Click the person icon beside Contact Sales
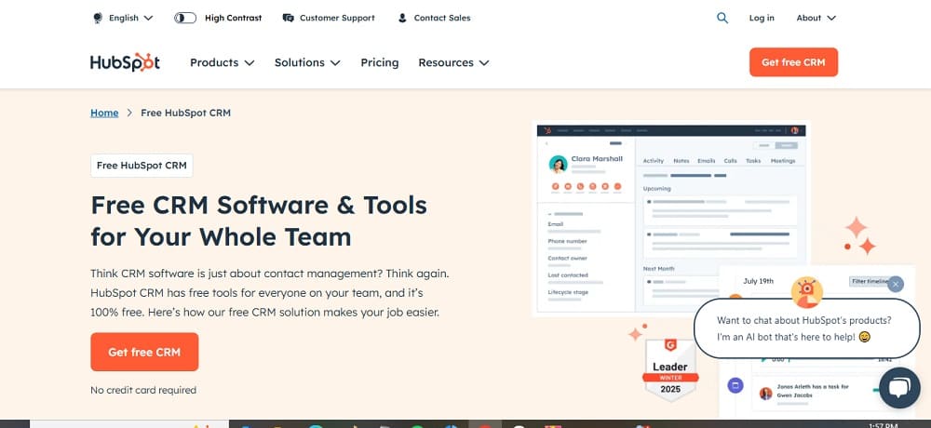The height and width of the screenshot is (428, 931). [x=402, y=18]
